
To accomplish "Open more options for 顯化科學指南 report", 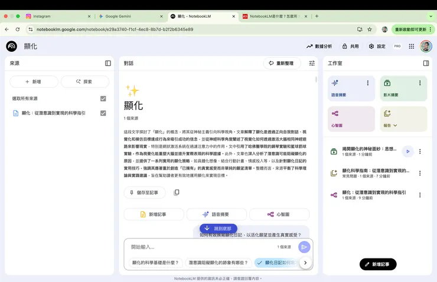I will click(x=420, y=173).
